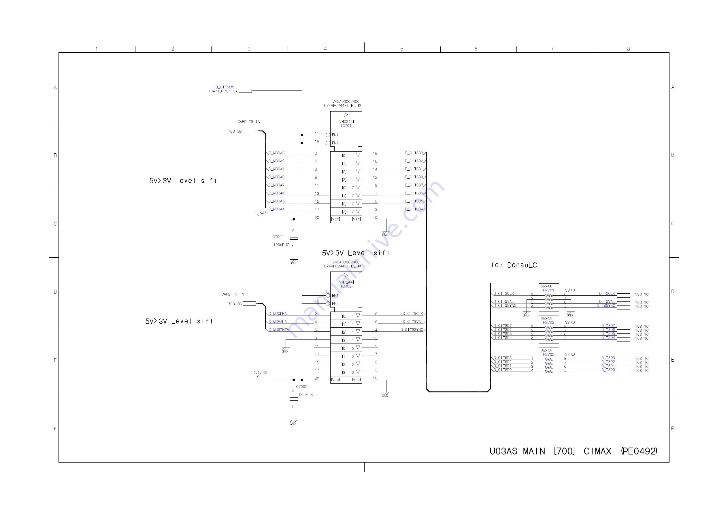Viewport: 728px width, 515px height.
Task: Select the 'for DonauLC' annotation
Action: 514,265
